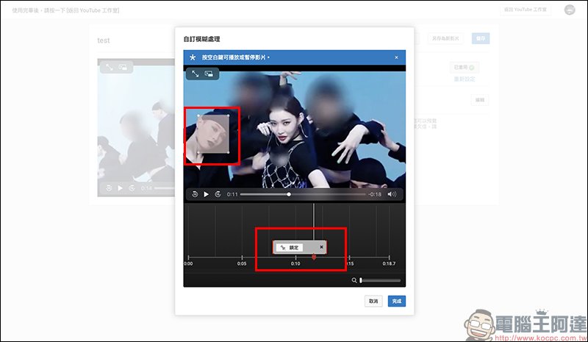Open the account avatar at top right
The width and height of the screenshot is (588, 342).
pos(570,10)
